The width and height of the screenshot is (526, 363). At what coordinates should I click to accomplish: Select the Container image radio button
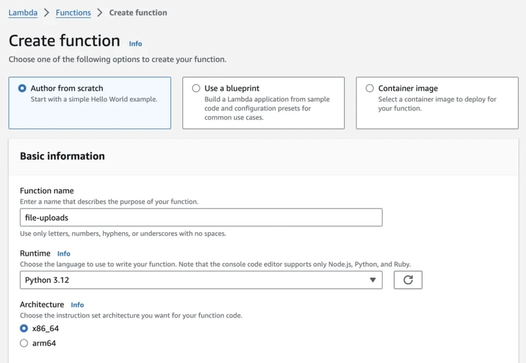click(370, 88)
